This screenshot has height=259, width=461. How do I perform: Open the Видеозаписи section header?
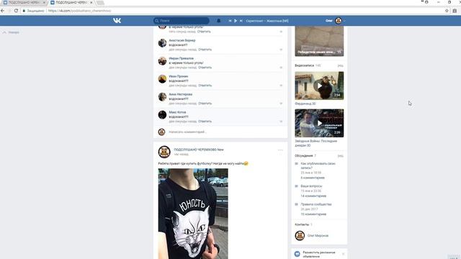pos(304,65)
